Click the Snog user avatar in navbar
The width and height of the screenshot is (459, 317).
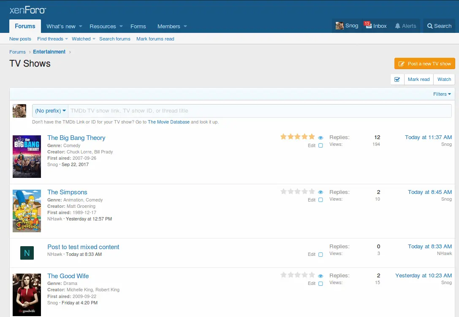point(339,26)
